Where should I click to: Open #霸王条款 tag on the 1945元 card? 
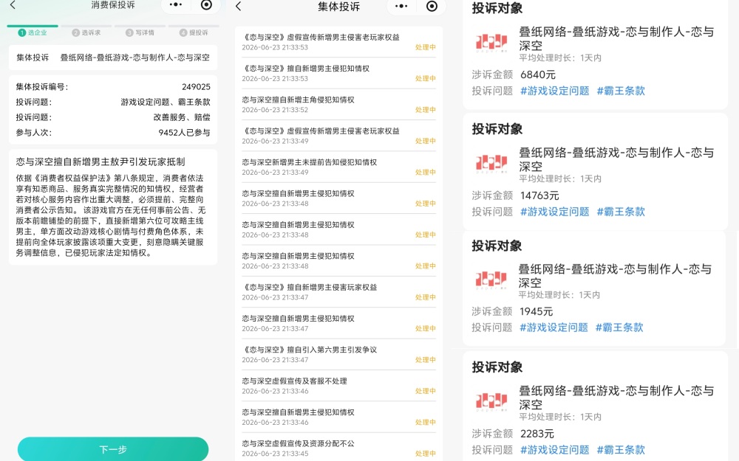pos(619,327)
